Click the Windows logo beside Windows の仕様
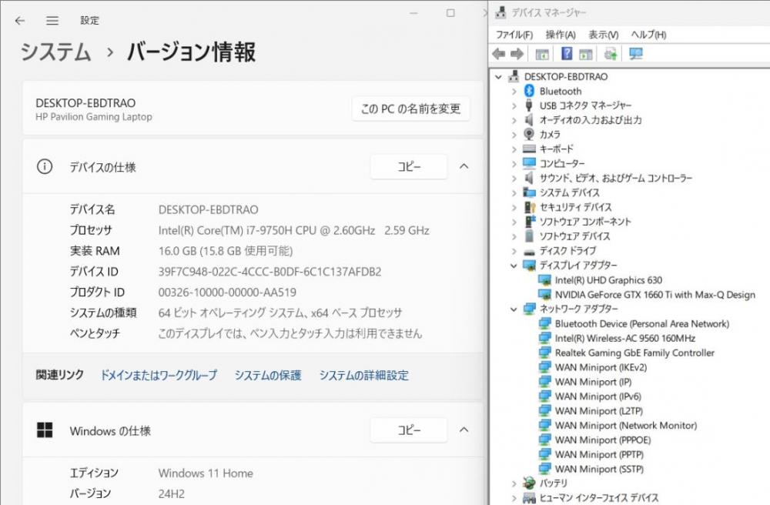Screen dimensions: 770x505 45,430
